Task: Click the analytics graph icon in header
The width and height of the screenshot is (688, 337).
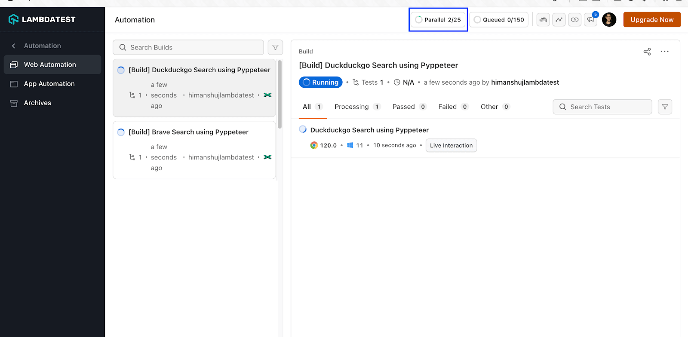Action: [559, 20]
